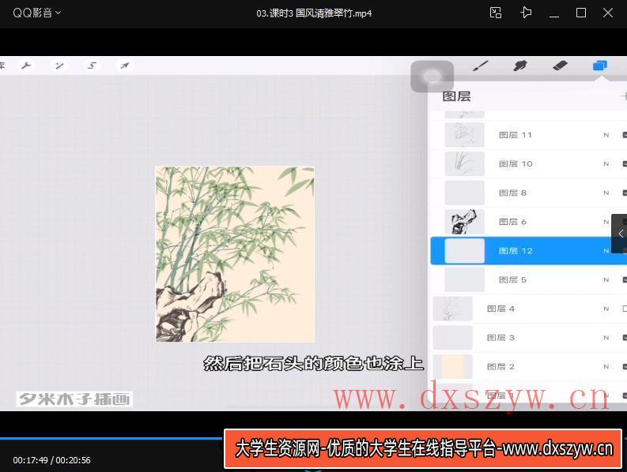Viewport: 627px width, 472px height.
Task: Select layer 图层 6
Action: click(x=529, y=222)
